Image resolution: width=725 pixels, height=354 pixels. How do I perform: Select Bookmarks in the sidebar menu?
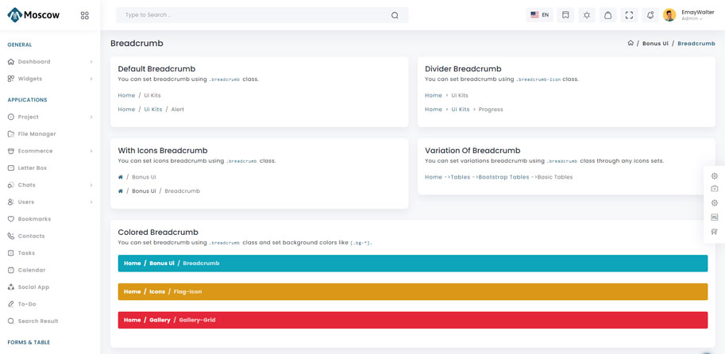pos(34,219)
